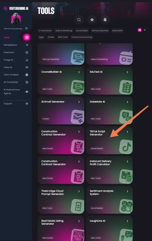
Task: Click Sentiment Analysis faces icon
Action: click(126, 206)
